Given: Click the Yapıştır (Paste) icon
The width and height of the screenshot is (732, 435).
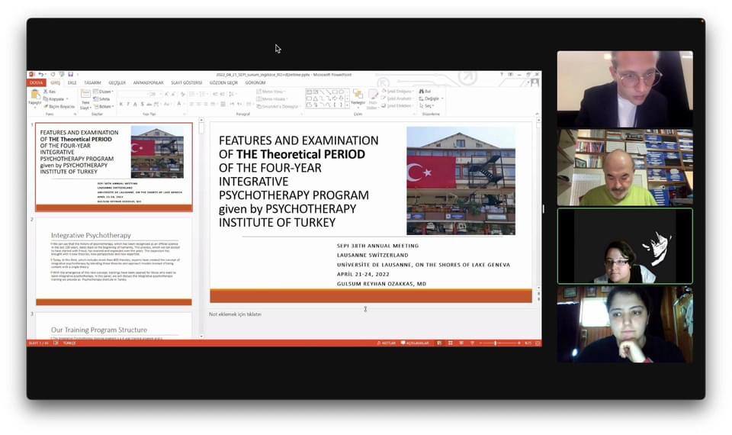Looking at the screenshot, I should click(35, 95).
